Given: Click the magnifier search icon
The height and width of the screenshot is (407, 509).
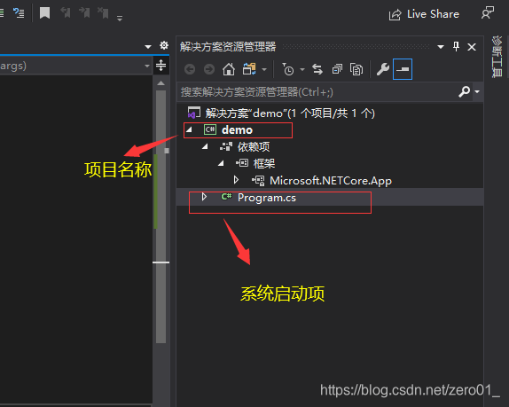Looking at the screenshot, I should click(x=465, y=92).
